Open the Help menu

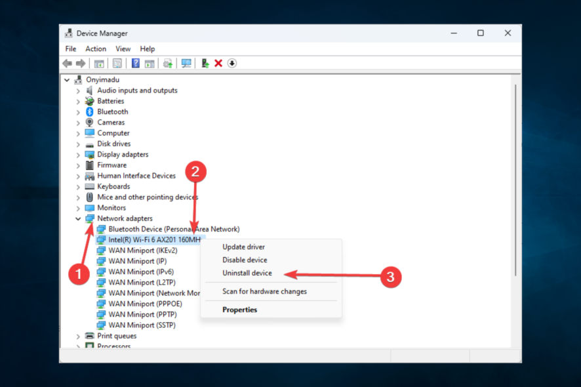[147, 49]
